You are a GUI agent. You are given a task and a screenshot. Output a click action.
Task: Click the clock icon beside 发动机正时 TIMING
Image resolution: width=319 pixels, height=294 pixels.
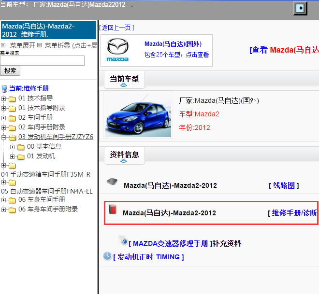pyautogui.click(x=107, y=256)
